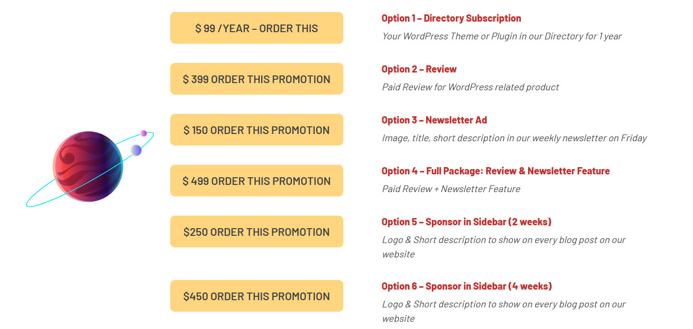Click the weekly newsletter on Friday text
The image size is (693, 329).
(514, 138)
